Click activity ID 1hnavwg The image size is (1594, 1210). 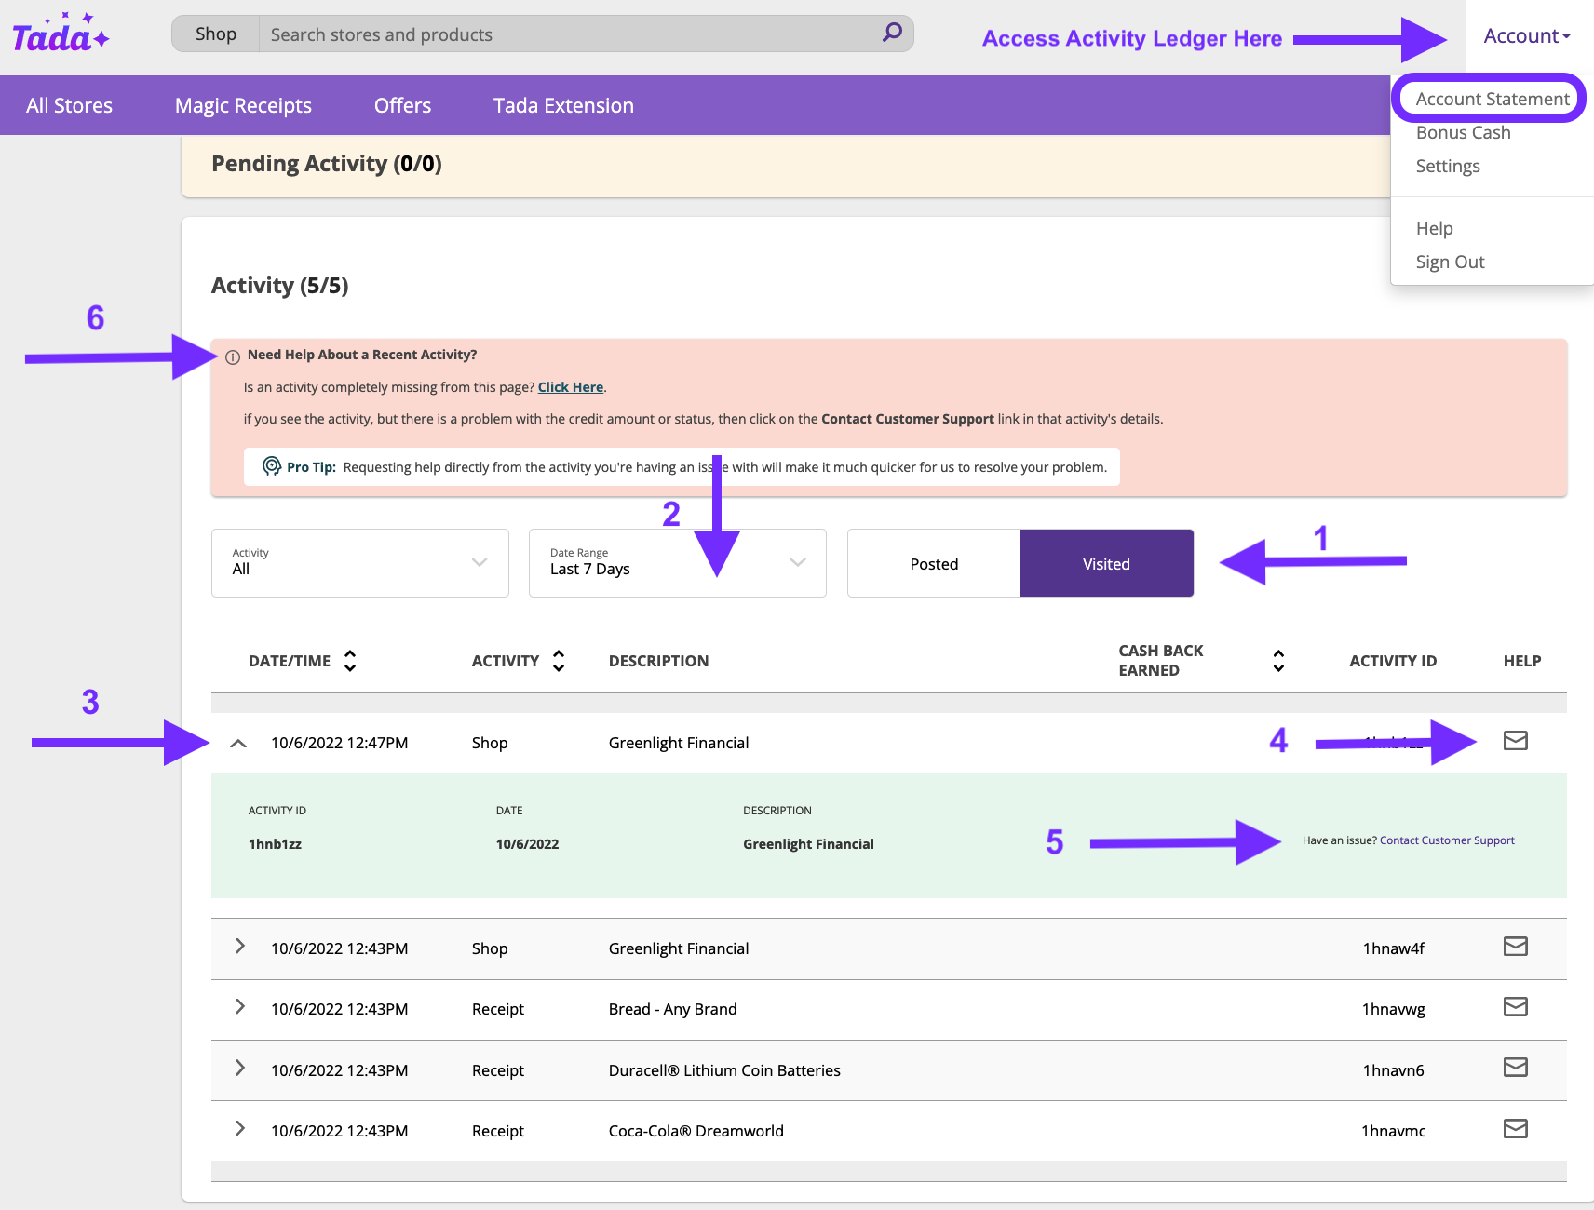(1394, 1009)
